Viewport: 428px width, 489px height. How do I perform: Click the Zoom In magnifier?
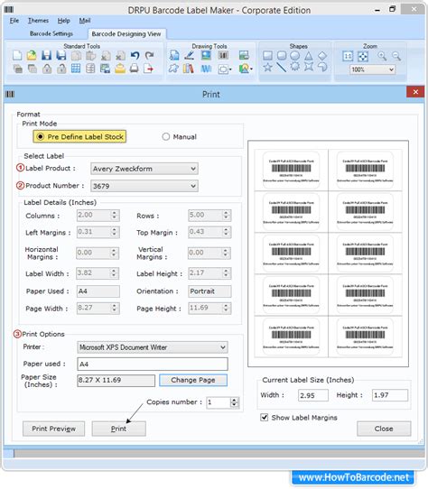(381, 56)
